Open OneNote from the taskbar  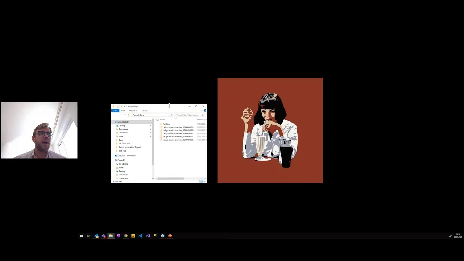pos(118,236)
